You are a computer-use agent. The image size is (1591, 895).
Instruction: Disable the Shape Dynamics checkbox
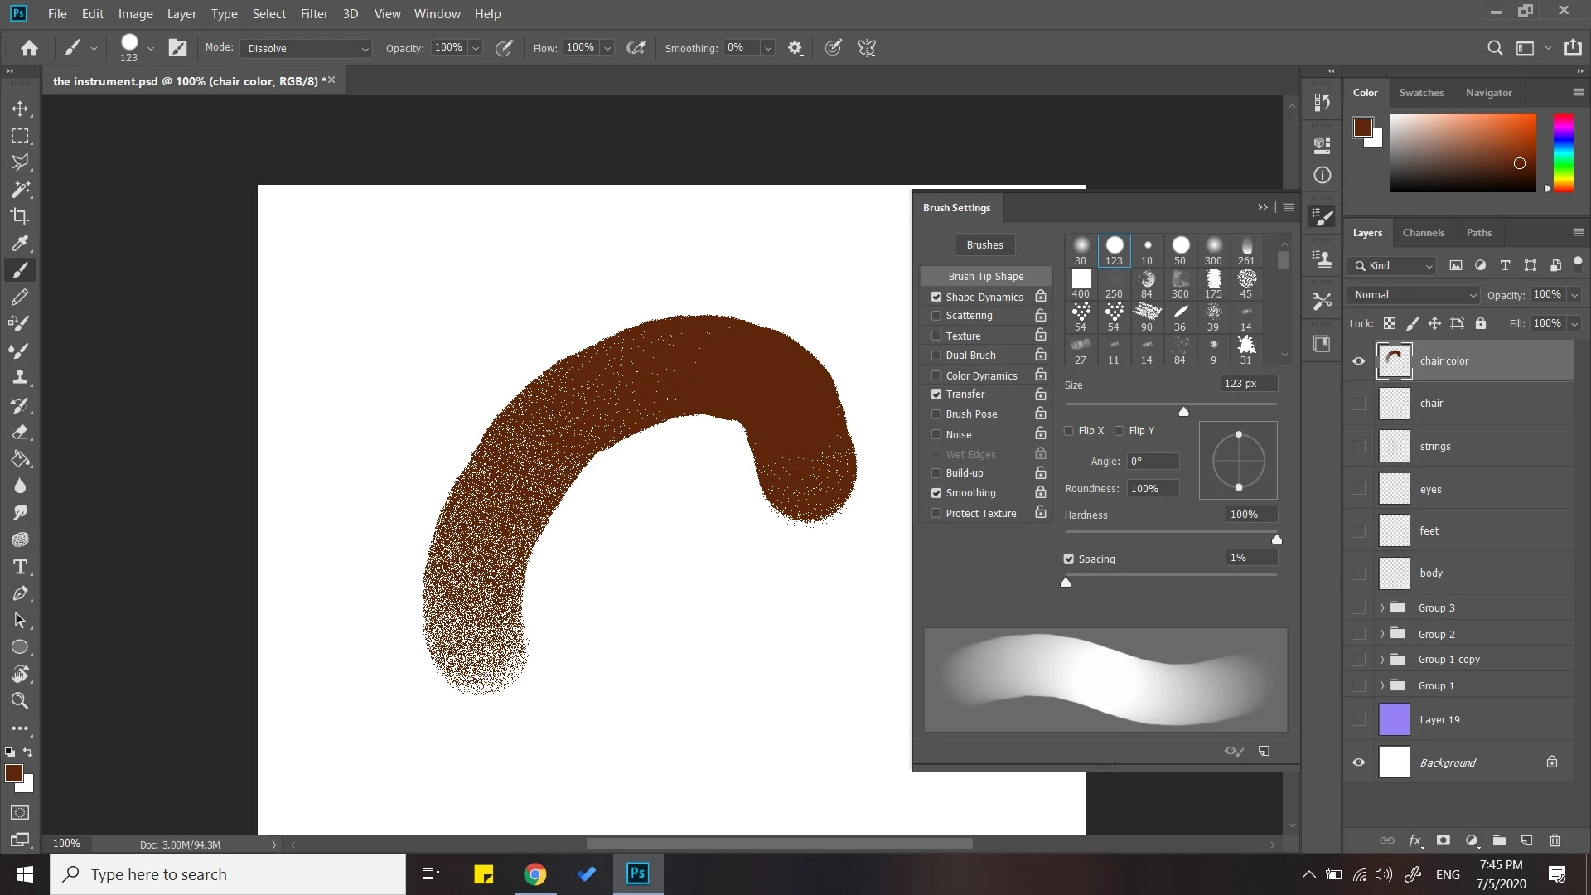936,297
